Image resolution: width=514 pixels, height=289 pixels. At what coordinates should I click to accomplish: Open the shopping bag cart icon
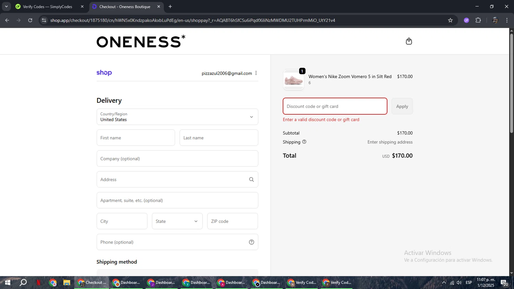[409, 41]
